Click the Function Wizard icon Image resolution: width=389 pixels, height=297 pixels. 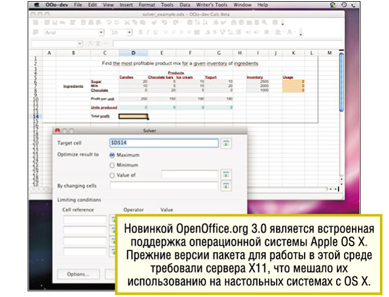coord(91,44)
